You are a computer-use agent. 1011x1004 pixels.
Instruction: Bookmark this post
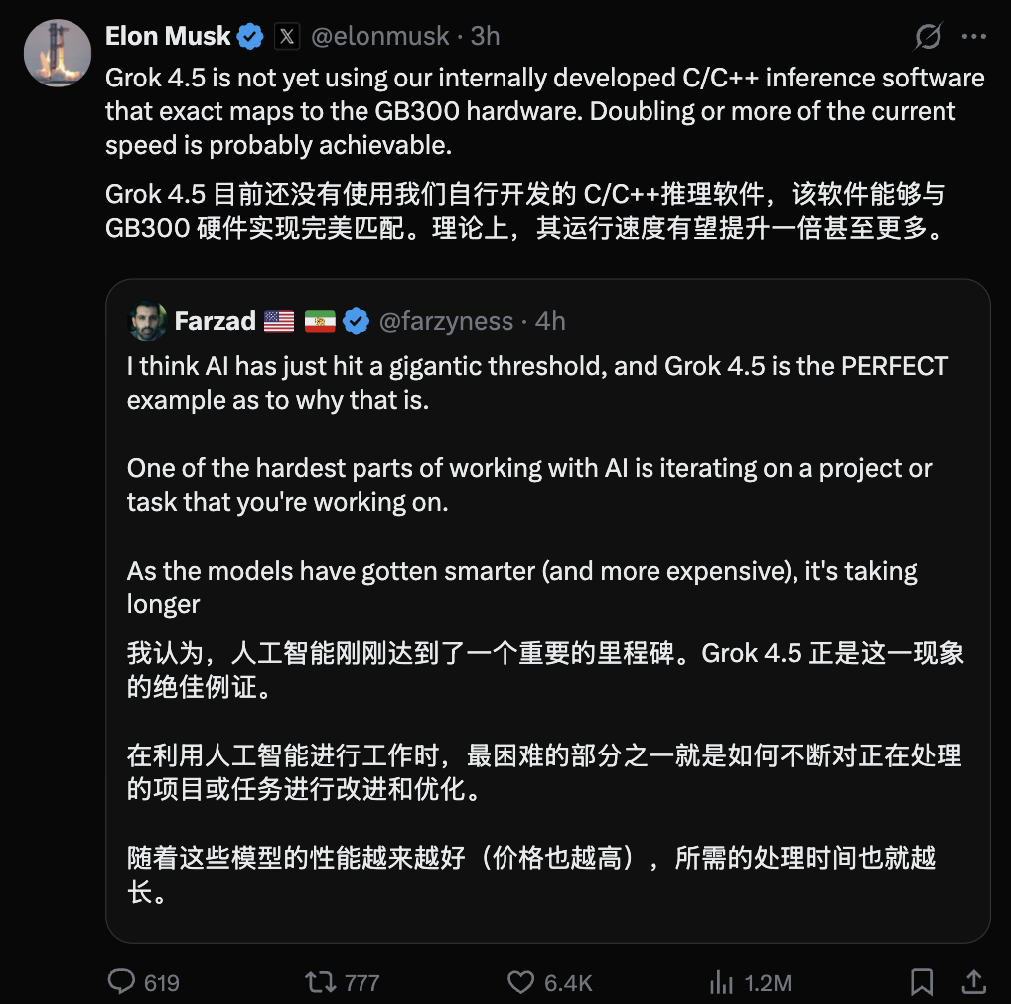[922, 982]
